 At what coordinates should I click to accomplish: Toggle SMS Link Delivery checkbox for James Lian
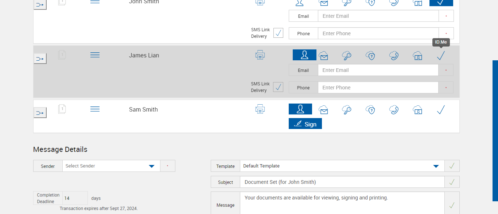point(278,87)
